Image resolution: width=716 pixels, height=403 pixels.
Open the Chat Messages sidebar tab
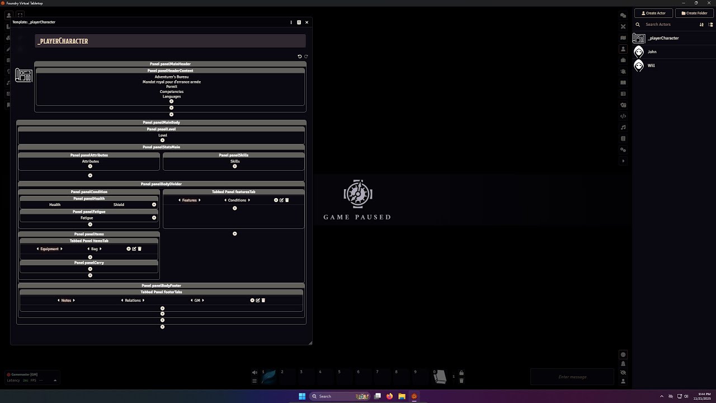coord(623,15)
